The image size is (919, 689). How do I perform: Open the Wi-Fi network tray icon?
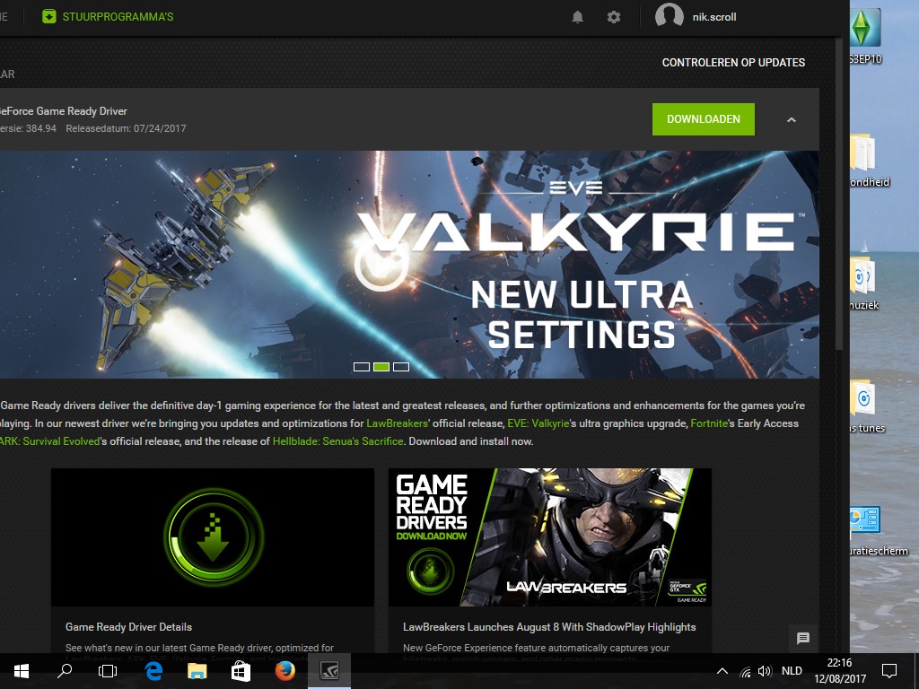pyautogui.click(x=745, y=671)
